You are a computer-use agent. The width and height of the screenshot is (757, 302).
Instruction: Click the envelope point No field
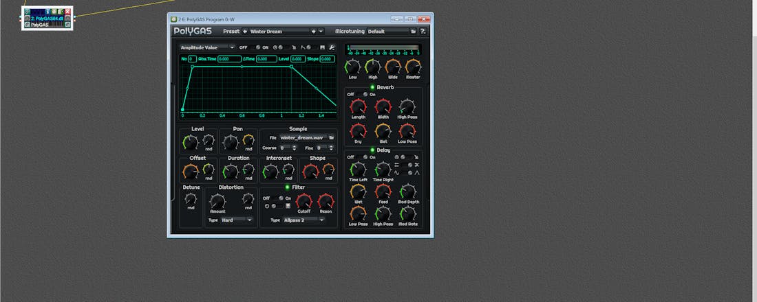point(192,59)
